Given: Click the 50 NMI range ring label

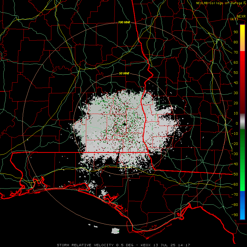Looking at the screenshot, I should [124, 73].
